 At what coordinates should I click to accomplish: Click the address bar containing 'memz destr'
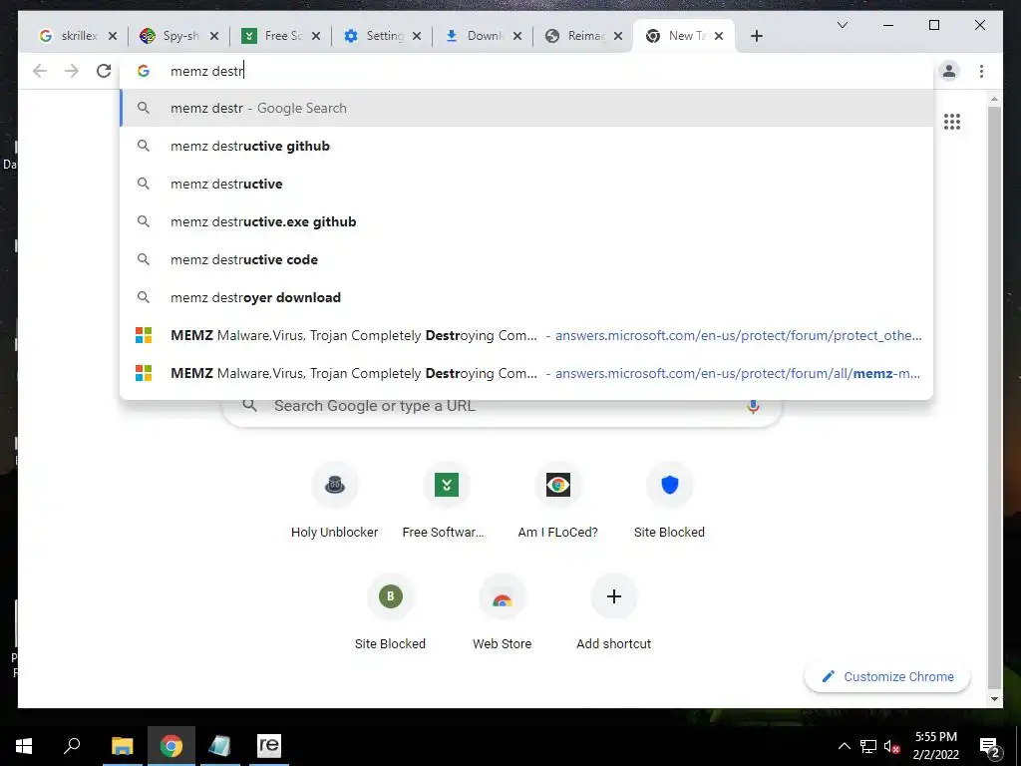pyautogui.click(x=526, y=71)
